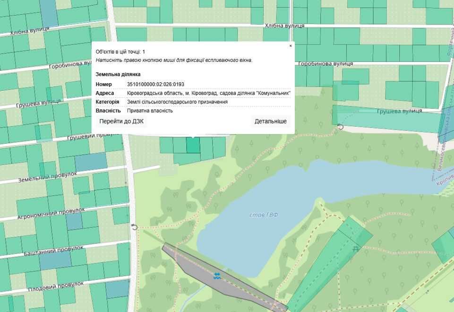This screenshot has width=454, height=312.
Task: Click the 'Горобинова вулиця' label right of popup
Action: coord(326,63)
